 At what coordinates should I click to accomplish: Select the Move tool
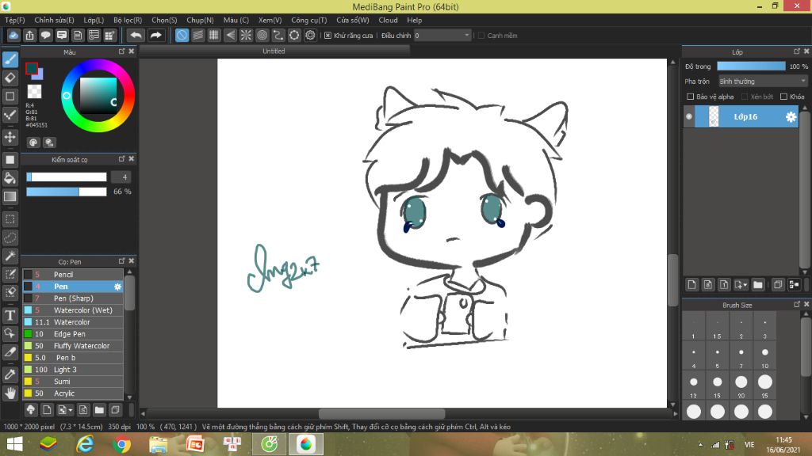click(x=10, y=137)
